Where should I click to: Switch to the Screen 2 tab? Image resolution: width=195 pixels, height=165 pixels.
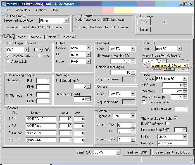pos(37,37)
